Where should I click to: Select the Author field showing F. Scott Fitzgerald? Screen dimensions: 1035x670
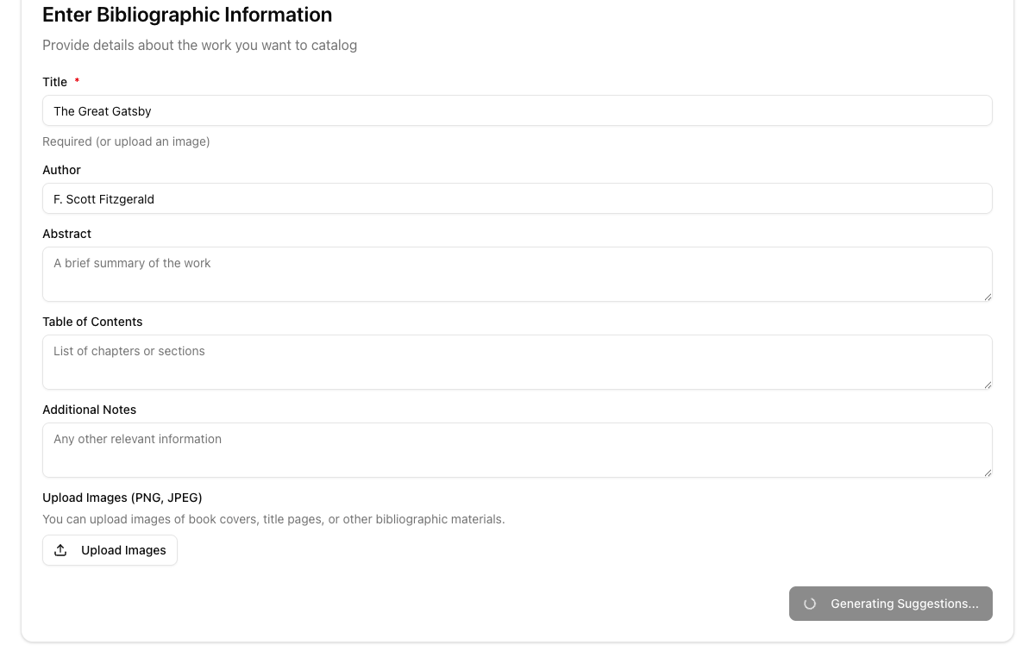point(517,198)
